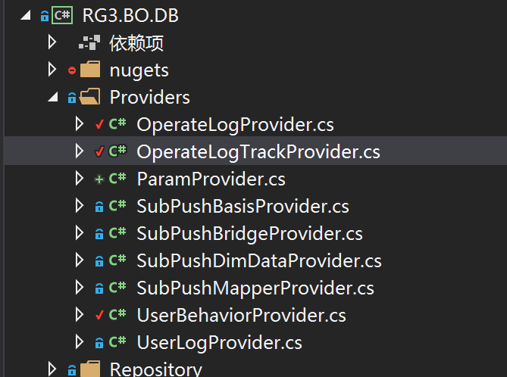Click the red excluded marker on nugets folder
The width and height of the screenshot is (507, 377).
72,70
